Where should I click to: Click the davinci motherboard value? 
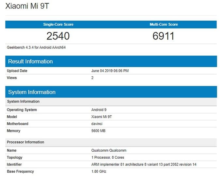tap(97, 124)
